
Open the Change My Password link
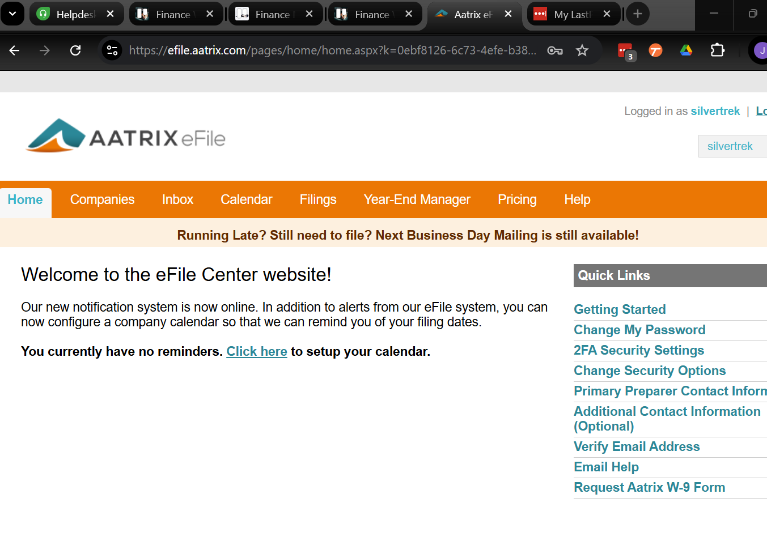coord(639,330)
